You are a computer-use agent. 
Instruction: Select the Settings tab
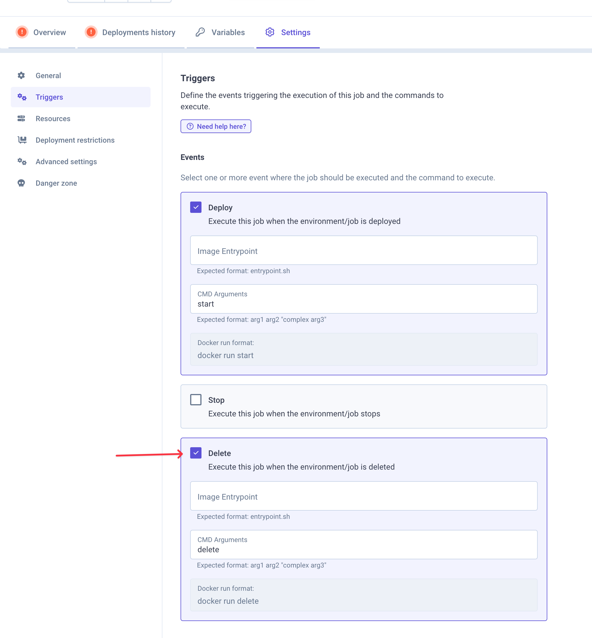[x=288, y=32]
